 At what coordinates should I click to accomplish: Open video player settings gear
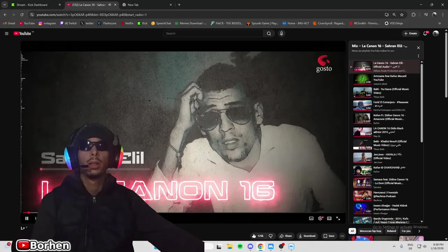click(x=320, y=218)
